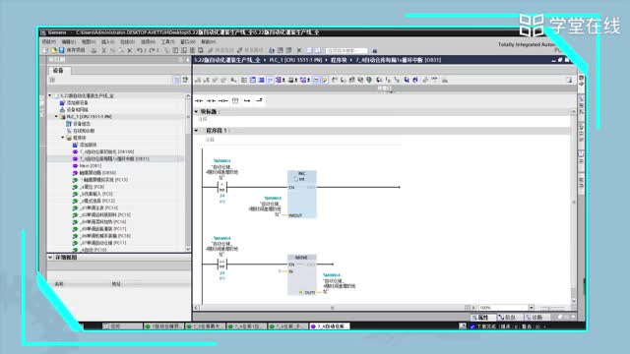The height and width of the screenshot is (354, 630).
Task: Collapse the 块标题 block title section
Action: (x=197, y=111)
